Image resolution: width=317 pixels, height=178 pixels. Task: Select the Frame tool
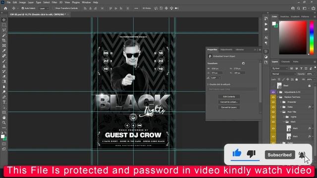pos(4,45)
